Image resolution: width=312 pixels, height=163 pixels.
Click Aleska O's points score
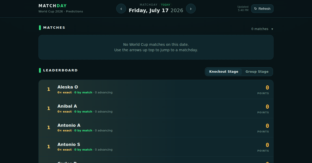click(267, 88)
